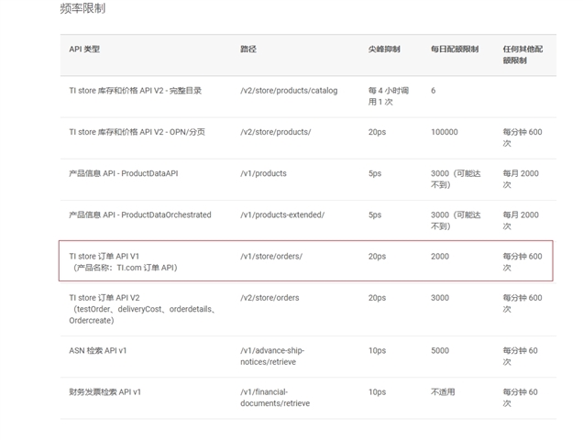Image resolution: width=583 pixels, height=440 pixels.
Task: Select the /v2/store/products/ path cell
Action: click(x=276, y=132)
